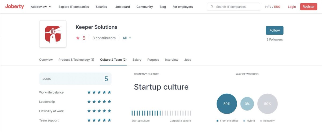322x132 pixels.
Task: Click third star of Leadership rating
Action: pyautogui.click(x=99, y=102)
